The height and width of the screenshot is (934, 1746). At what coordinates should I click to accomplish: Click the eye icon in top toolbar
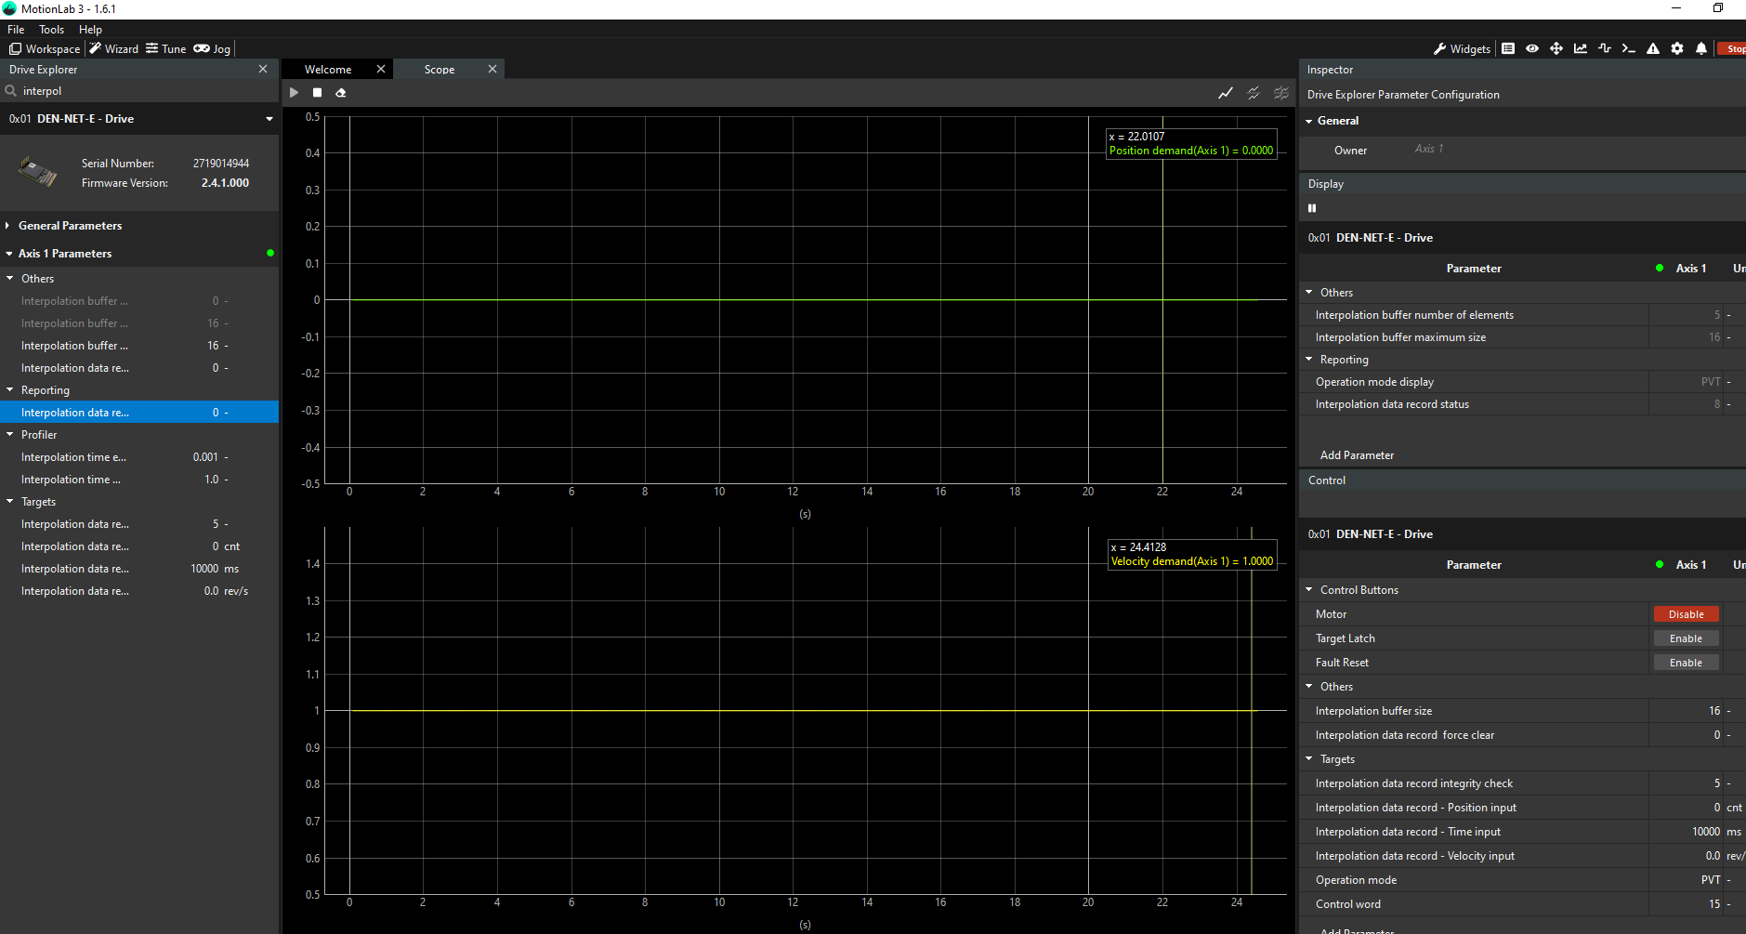click(1532, 49)
